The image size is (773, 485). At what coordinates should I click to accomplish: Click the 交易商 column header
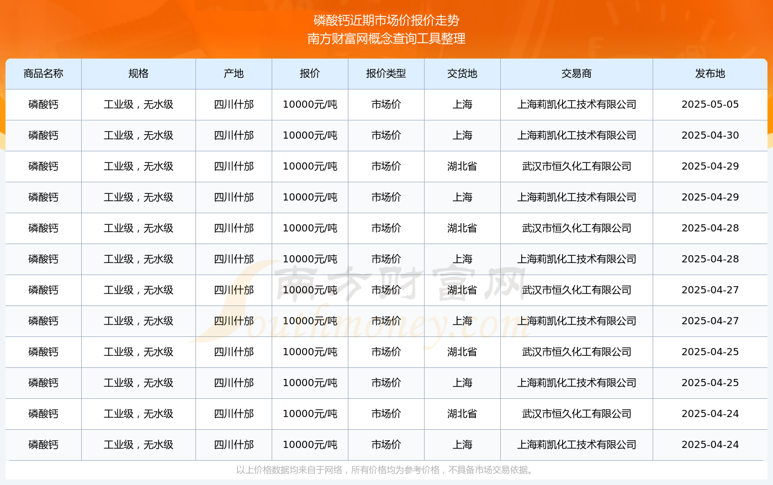(576, 73)
